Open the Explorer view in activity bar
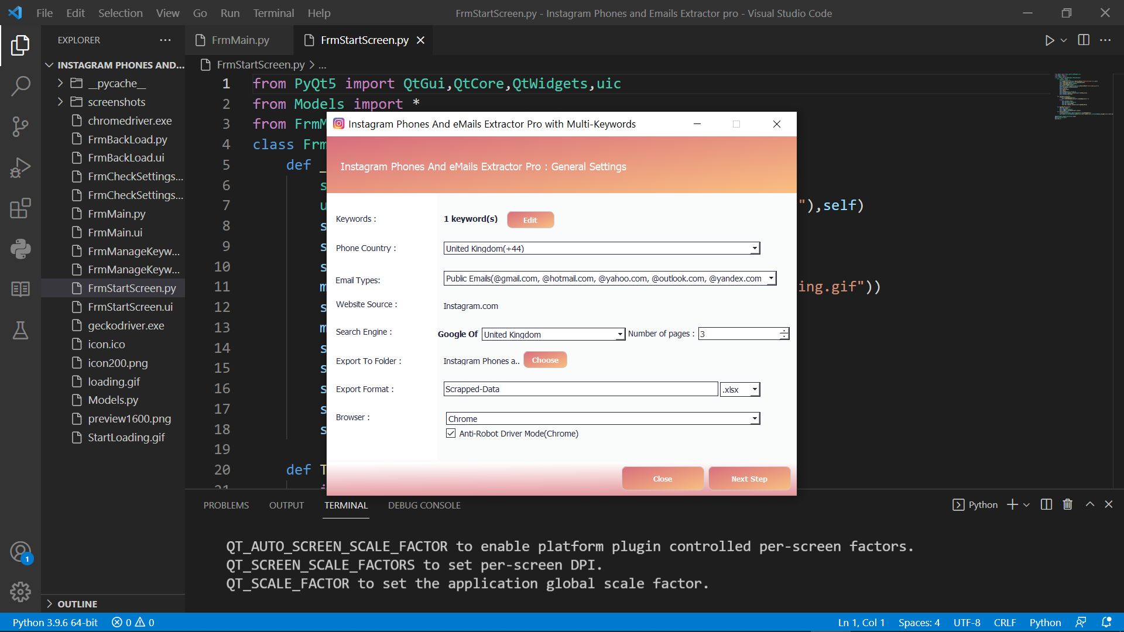This screenshot has width=1124, height=632. [x=20, y=45]
